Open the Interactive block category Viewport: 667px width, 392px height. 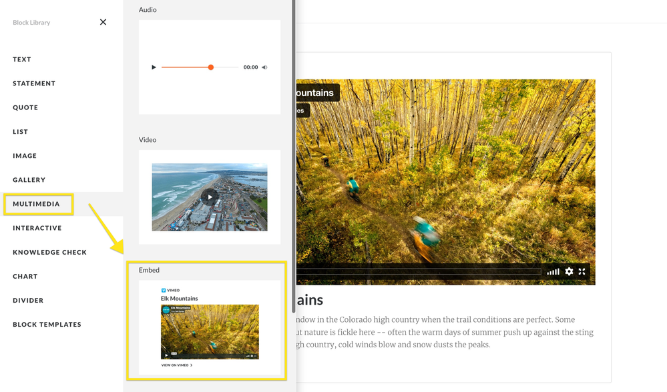click(x=37, y=228)
